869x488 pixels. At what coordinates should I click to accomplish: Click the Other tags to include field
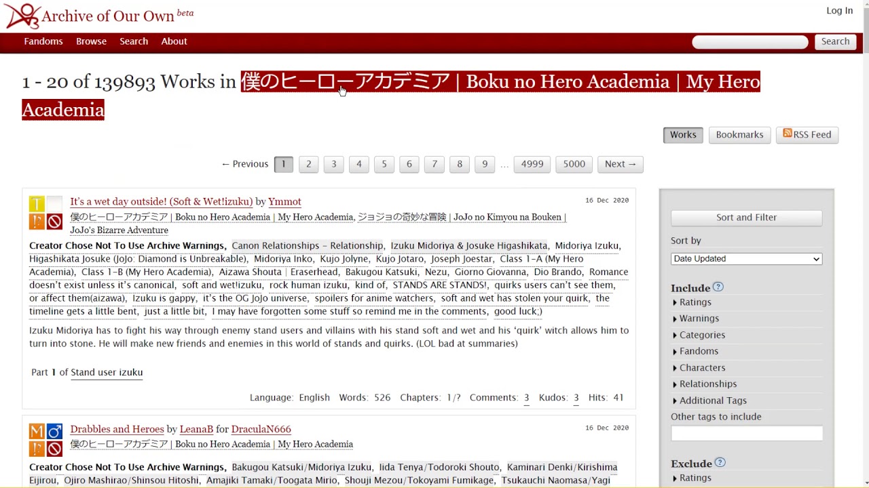pos(747,433)
